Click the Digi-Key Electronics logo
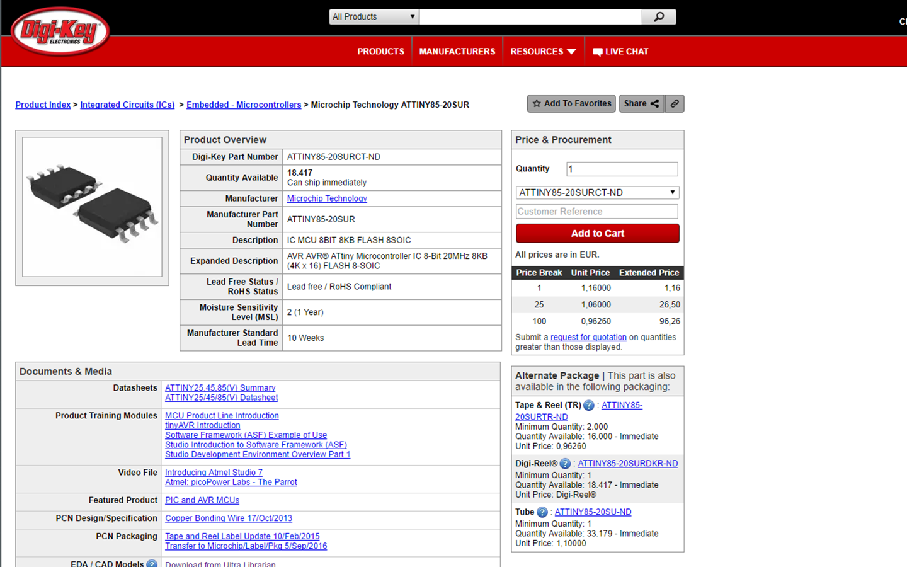907x567 pixels. (60, 31)
